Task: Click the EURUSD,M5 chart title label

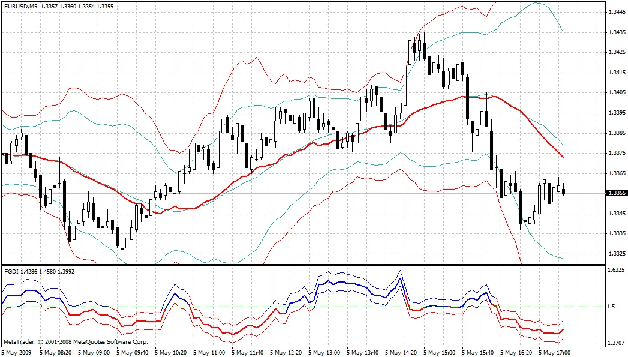Action: (x=20, y=6)
